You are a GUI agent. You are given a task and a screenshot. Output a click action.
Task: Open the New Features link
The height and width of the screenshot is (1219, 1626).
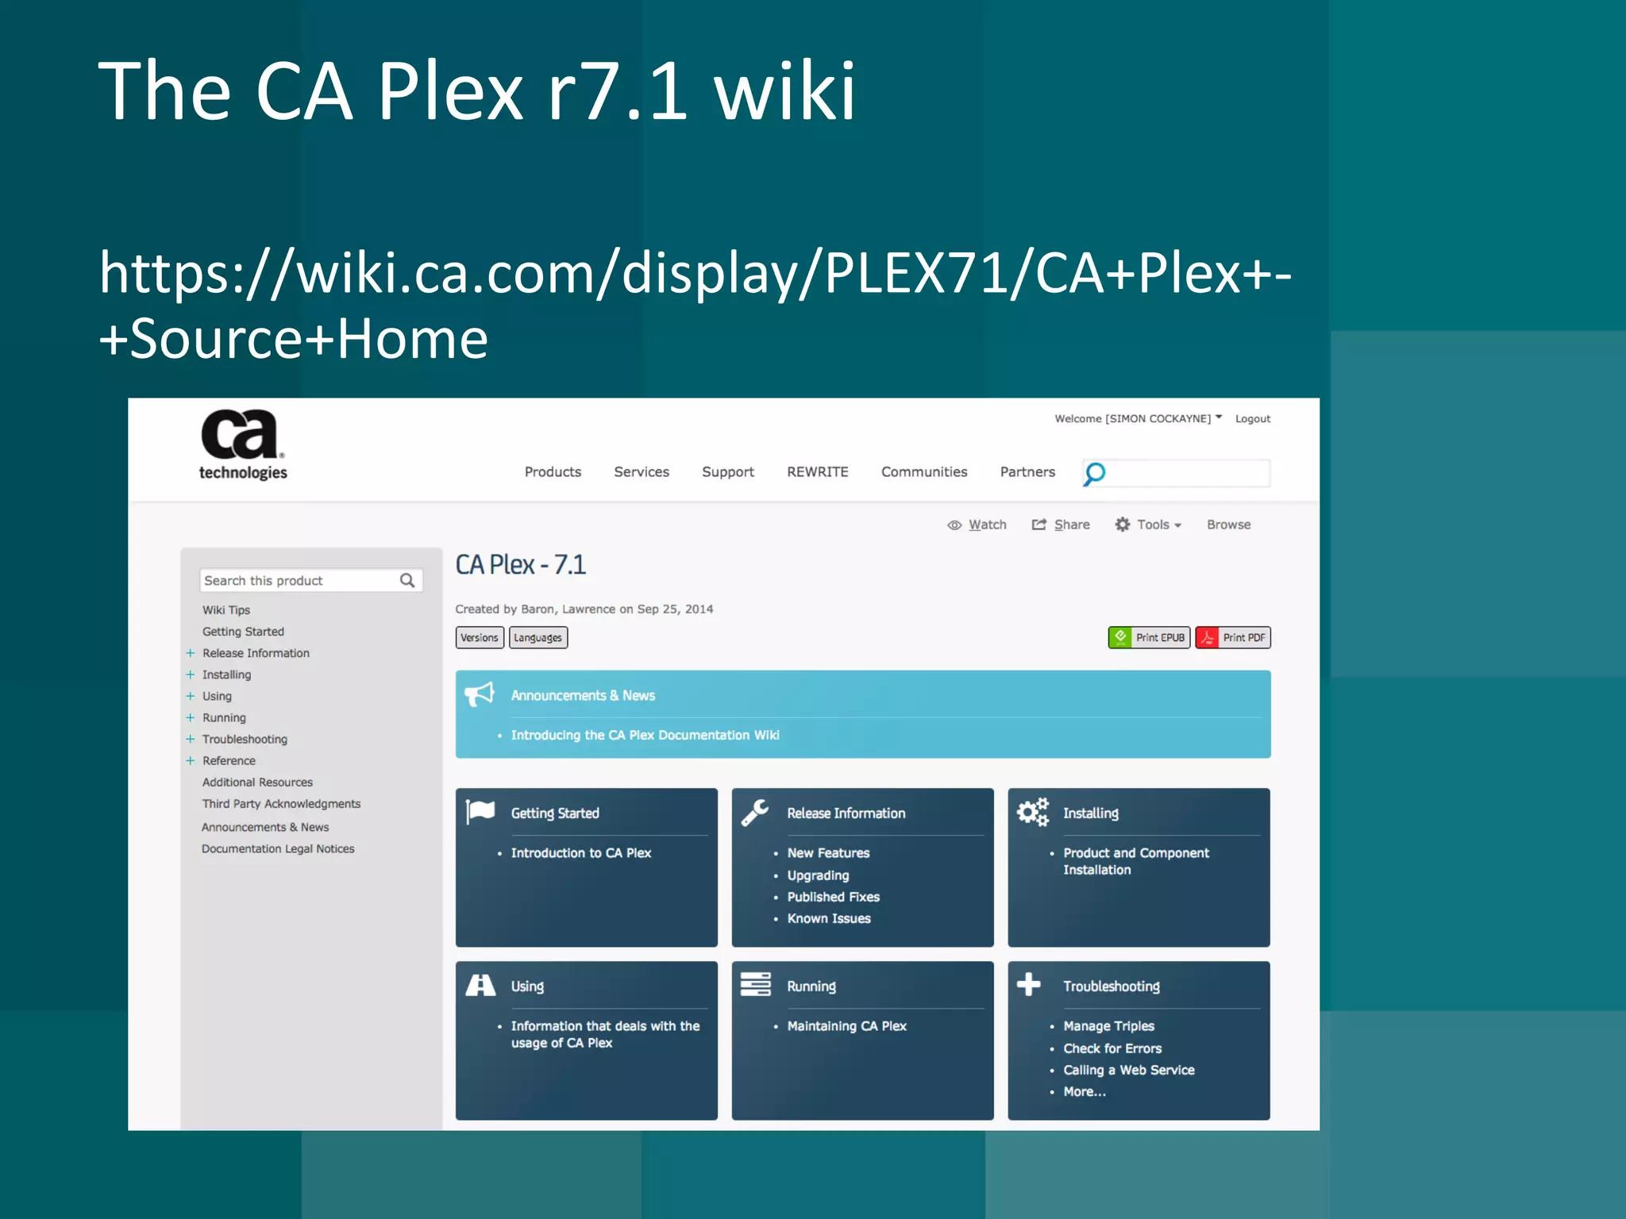(x=829, y=853)
